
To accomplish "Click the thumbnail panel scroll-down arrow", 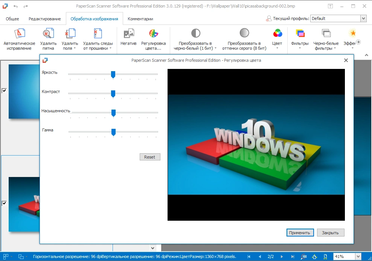I will coord(152,248).
